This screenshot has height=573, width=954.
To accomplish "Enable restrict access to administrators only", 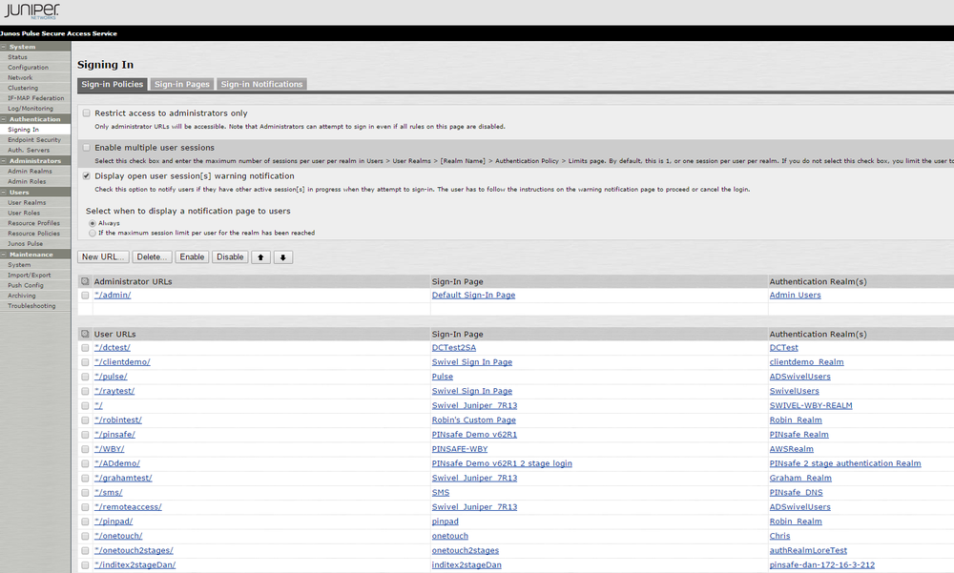I will click(86, 113).
